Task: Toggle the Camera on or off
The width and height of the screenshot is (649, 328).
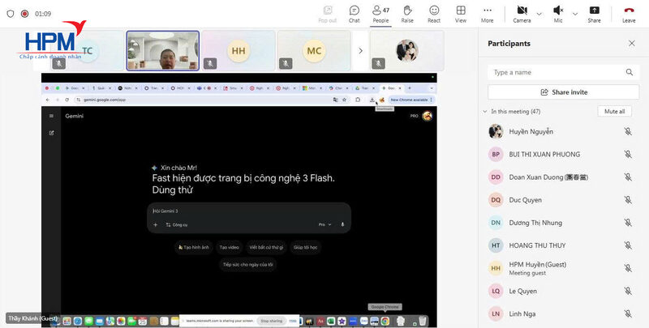Action: click(522, 13)
